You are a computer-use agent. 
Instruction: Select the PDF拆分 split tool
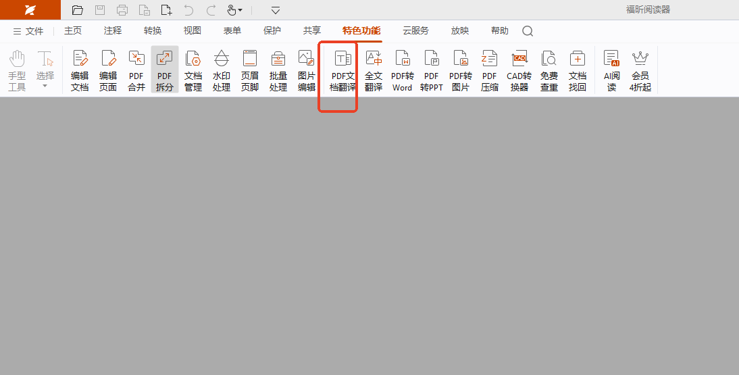(x=165, y=70)
